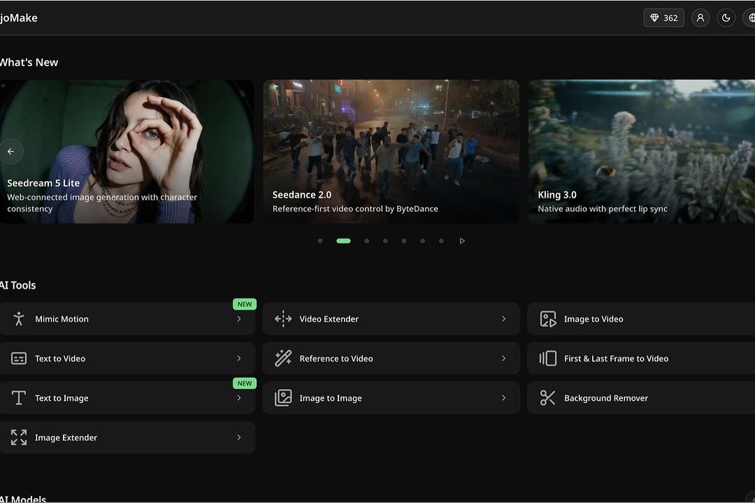The width and height of the screenshot is (755, 503).
Task: Open the Text to Video tool
Action: point(127,358)
